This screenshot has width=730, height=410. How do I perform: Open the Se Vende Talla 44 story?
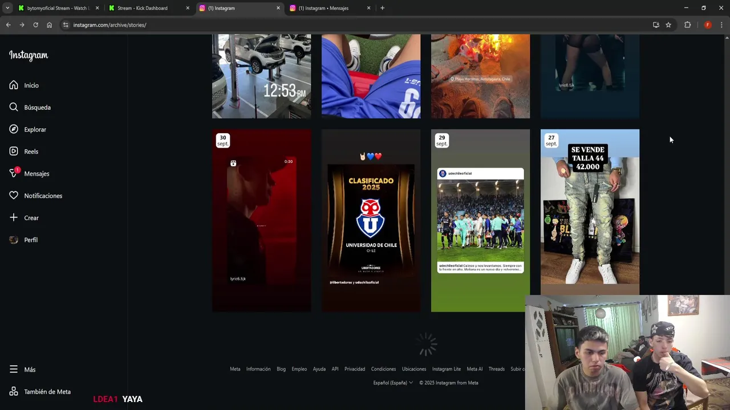pos(590,212)
